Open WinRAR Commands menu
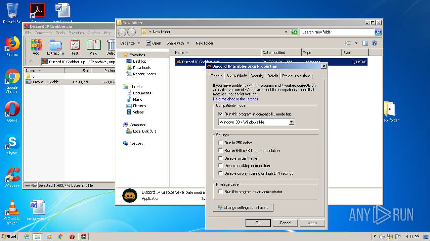430x241 pixels. tap(43, 33)
